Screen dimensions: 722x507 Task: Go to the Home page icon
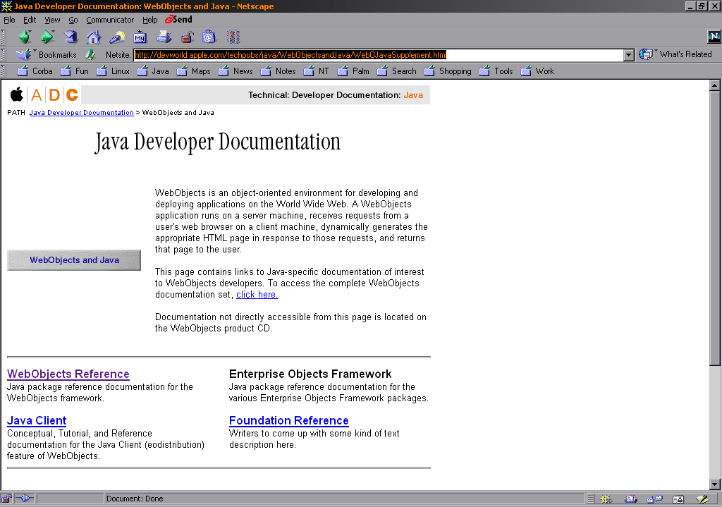[x=94, y=37]
